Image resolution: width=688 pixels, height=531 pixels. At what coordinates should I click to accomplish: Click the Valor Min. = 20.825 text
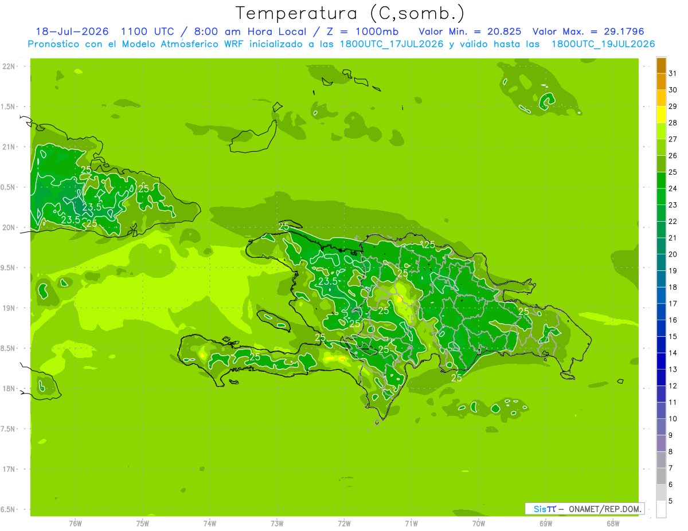point(470,31)
